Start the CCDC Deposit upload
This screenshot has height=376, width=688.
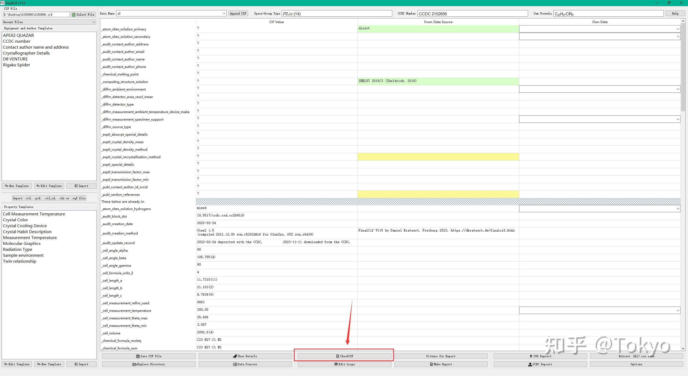click(540, 364)
